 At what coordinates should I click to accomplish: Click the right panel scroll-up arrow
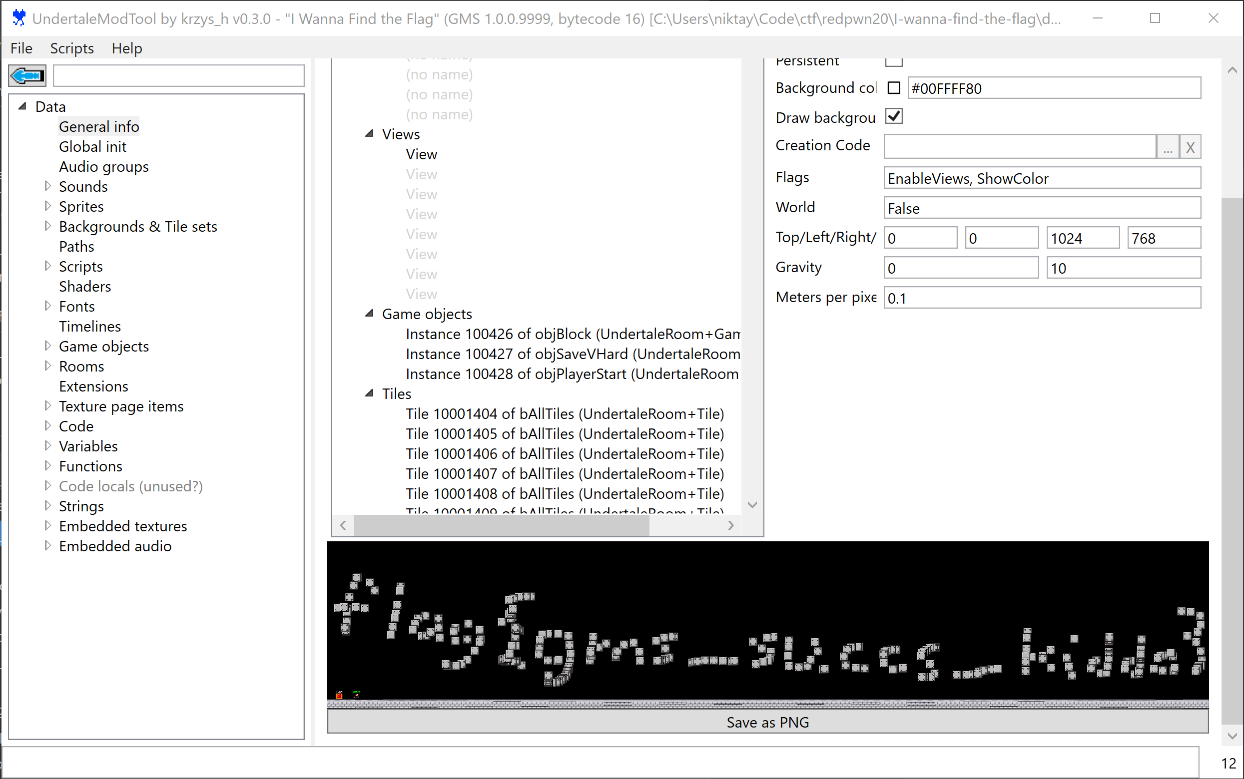click(1232, 70)
